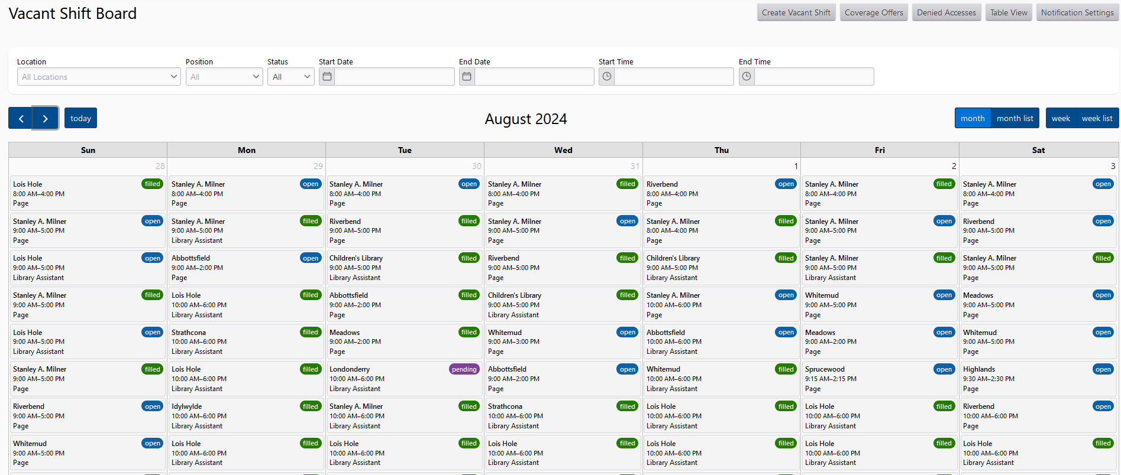
Task: Click Thursday day number 1
Action: tap(796, 166)
